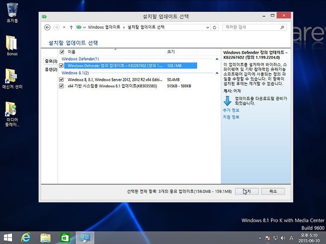Click the 설치 install button
This screenshot has height=244, width=326.
click(247, 191)
